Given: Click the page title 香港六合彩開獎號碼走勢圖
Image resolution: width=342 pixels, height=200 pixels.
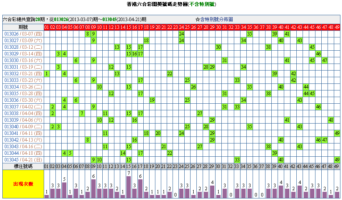Looking at the screenshot, I should pos(157,4).
